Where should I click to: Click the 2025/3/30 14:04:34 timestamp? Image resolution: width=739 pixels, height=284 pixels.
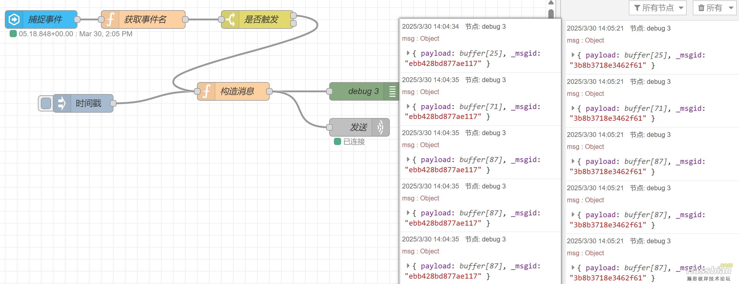[430, 27]
